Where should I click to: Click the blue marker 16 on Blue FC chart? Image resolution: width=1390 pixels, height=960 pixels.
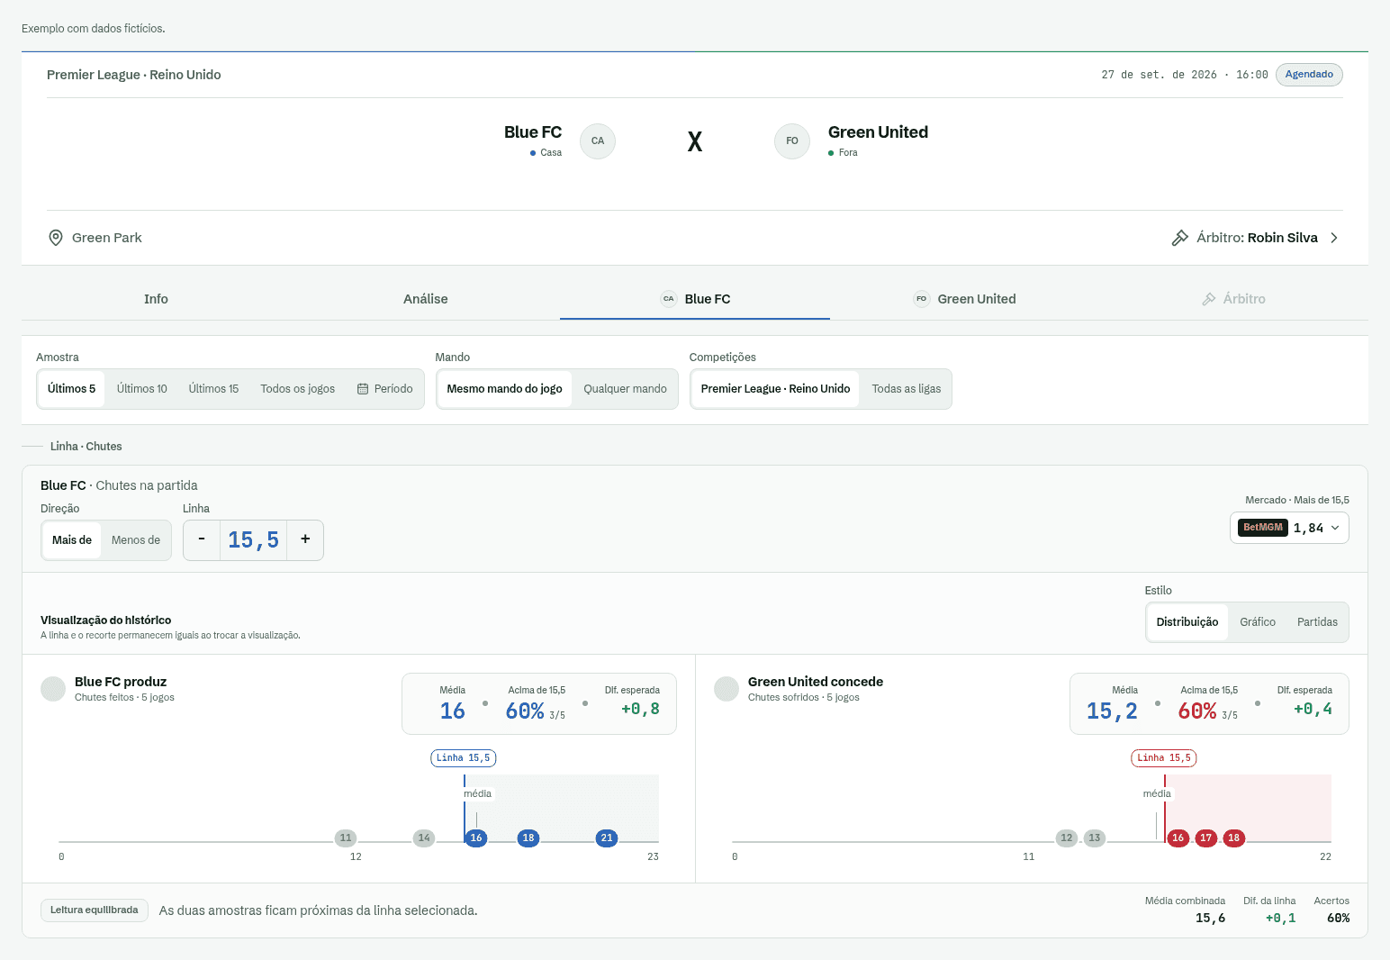pyautogui.click(x=476, y=838)
